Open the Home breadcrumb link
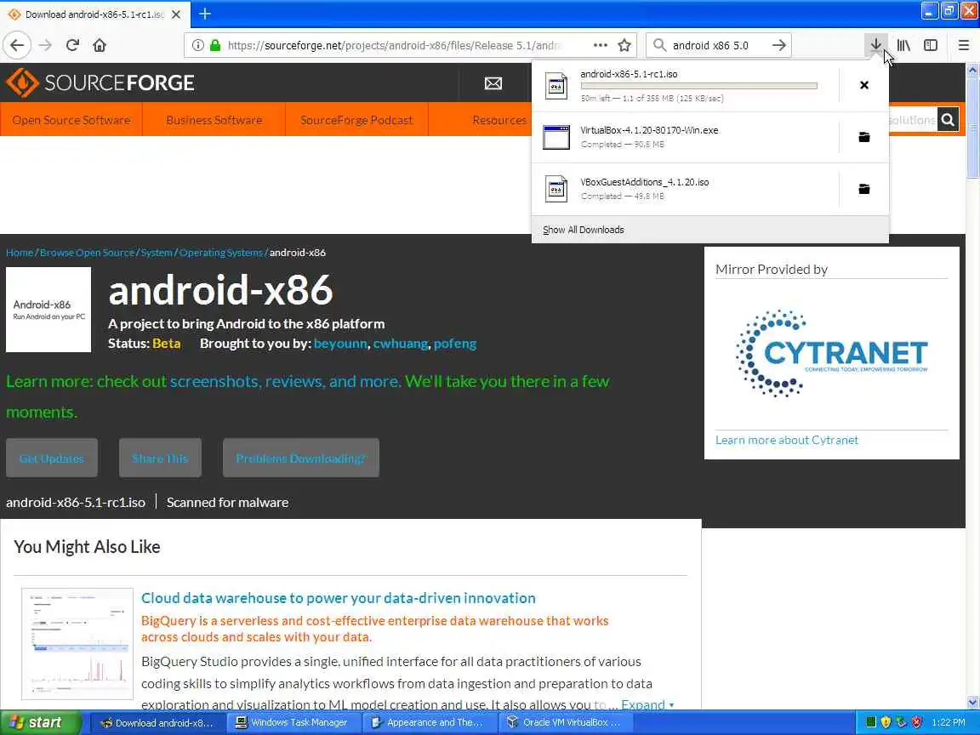Screen dimensions: 980x735 pos(20,253)
